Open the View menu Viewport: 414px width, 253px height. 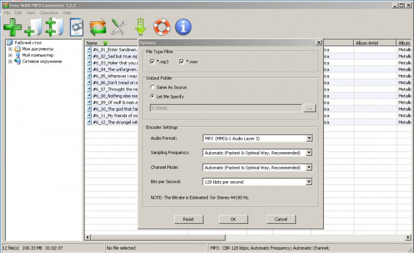[x=30, y=13]
